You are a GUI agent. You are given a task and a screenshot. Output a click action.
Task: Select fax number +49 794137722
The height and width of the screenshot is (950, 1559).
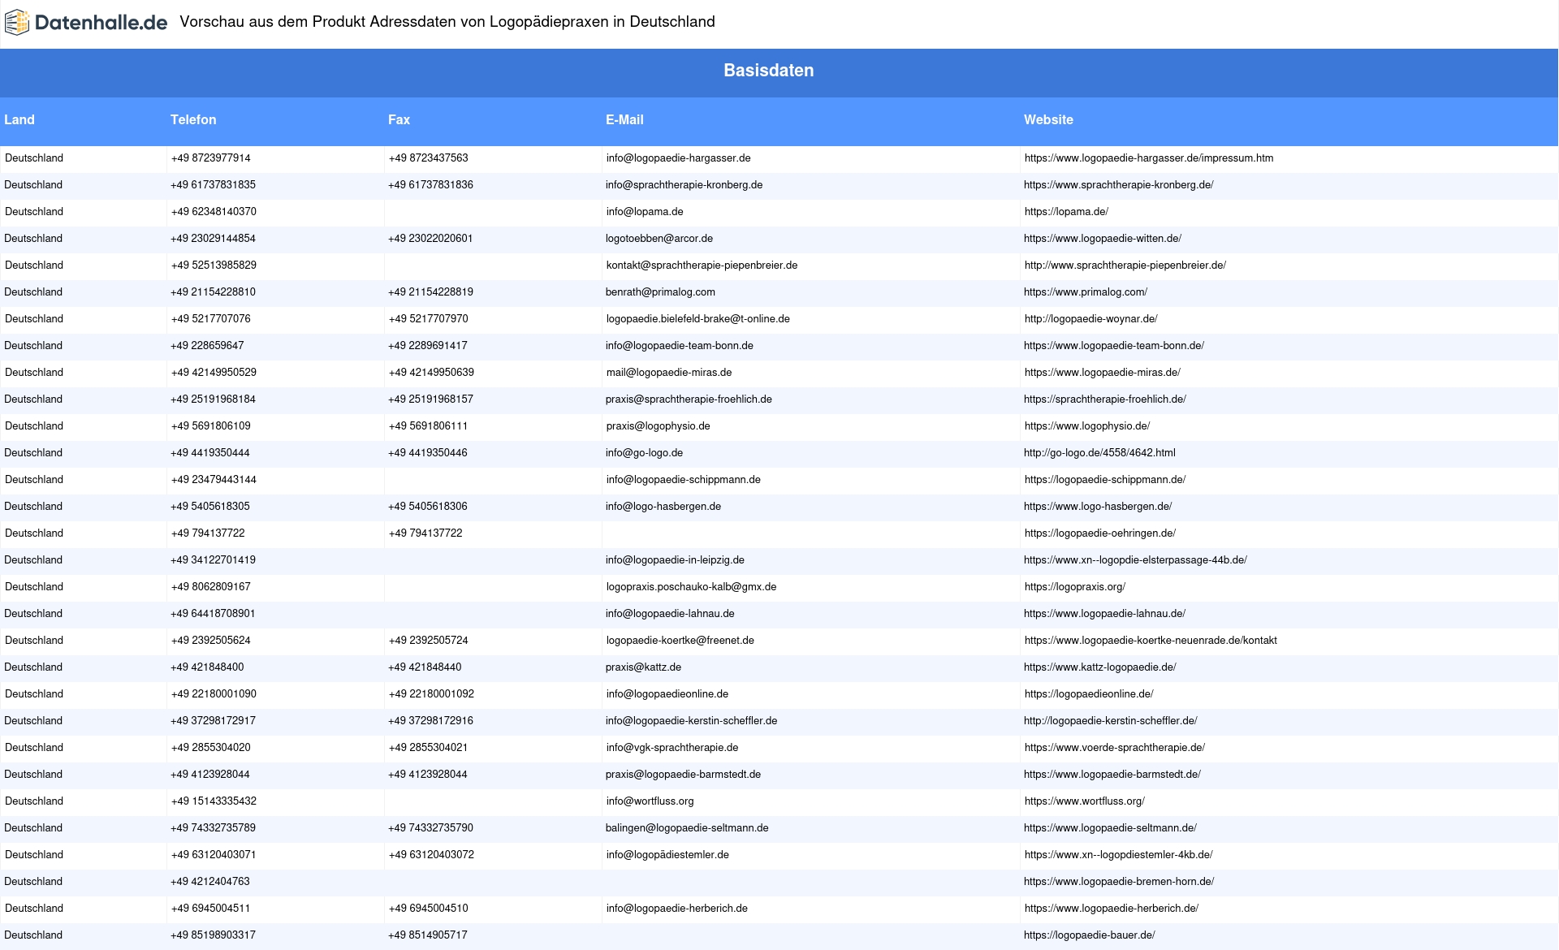pyautogui.click(x=425, y=533)
